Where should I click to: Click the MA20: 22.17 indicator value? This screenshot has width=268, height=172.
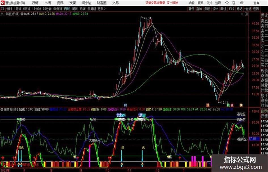click(64, 14)
